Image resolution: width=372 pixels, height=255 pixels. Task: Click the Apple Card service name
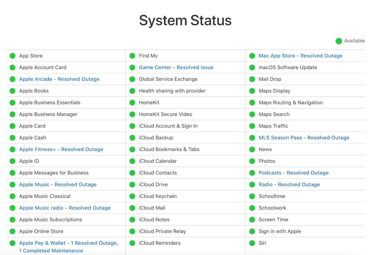32,126
